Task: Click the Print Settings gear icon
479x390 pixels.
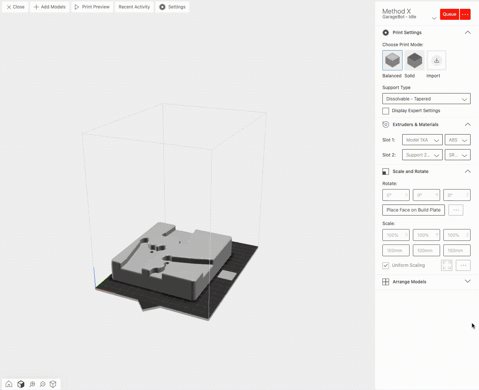Action: coord(386,33)
